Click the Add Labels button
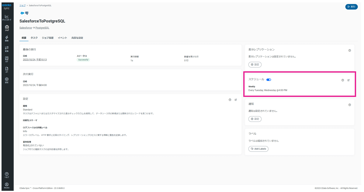 point(258,149)
